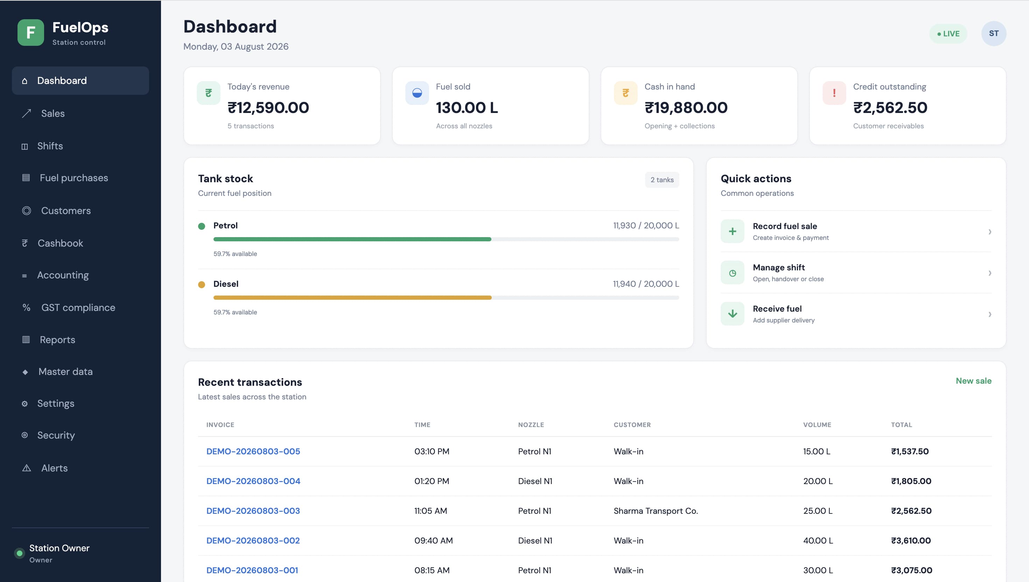Click the Fuel sold half-circle icon
The width and height of the screenshot is (1029, 582).
coord(417,93)
